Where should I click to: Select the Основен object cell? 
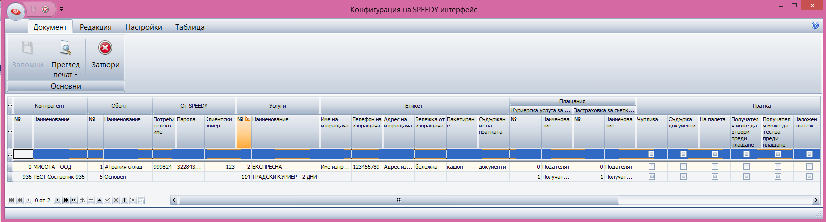(x=128, y=177)
